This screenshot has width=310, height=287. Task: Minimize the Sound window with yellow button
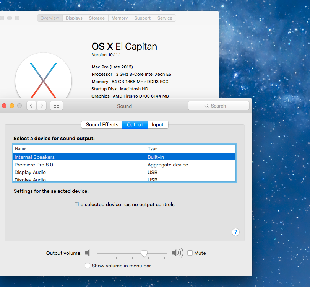pos(12,106)
